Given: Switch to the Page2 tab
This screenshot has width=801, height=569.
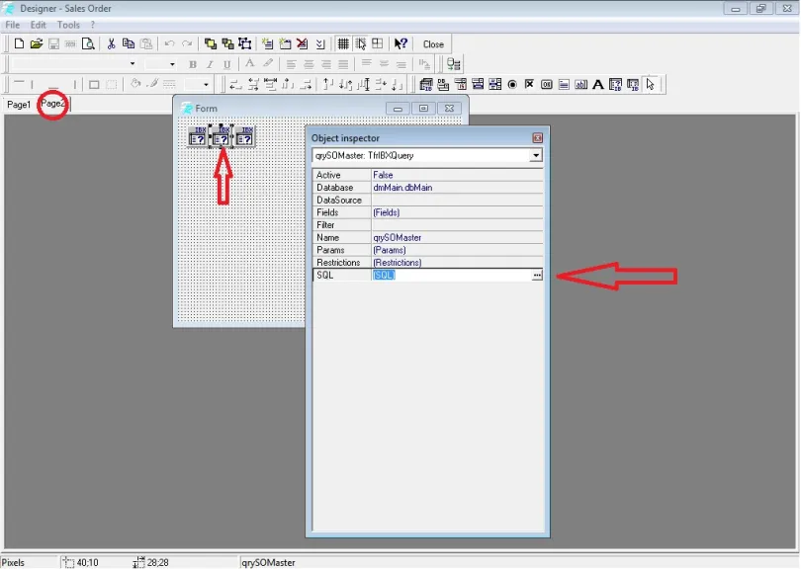Looking at the screenshot, I should coord(51,104).
